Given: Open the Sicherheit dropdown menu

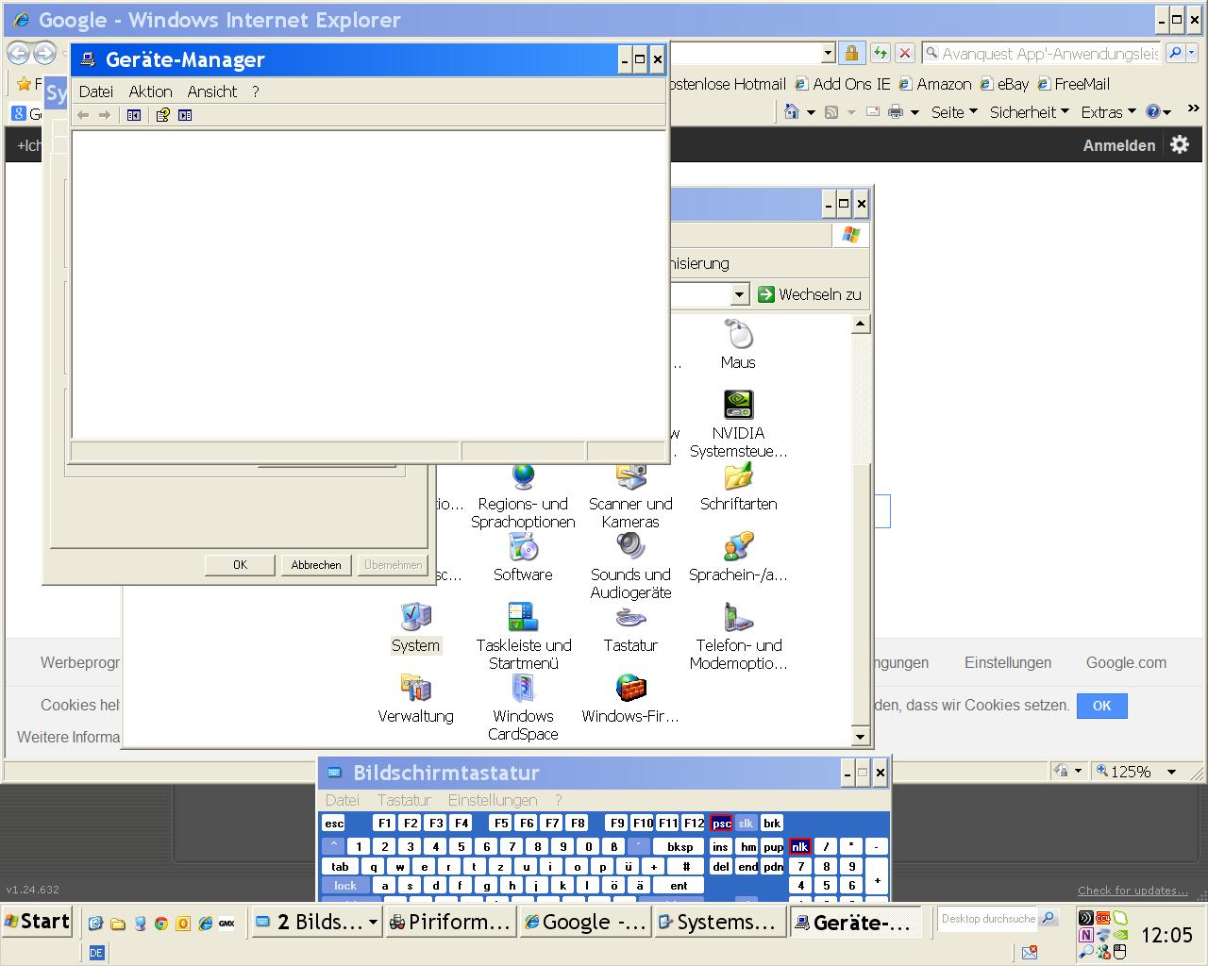Looking at the screenshot, I should (1030, 112).
